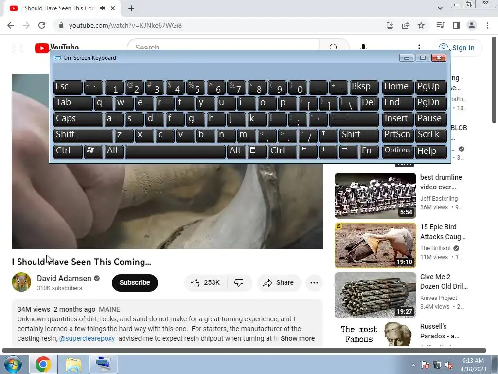Open the @superclearepoxy link
498x374 pixels.
87,339
